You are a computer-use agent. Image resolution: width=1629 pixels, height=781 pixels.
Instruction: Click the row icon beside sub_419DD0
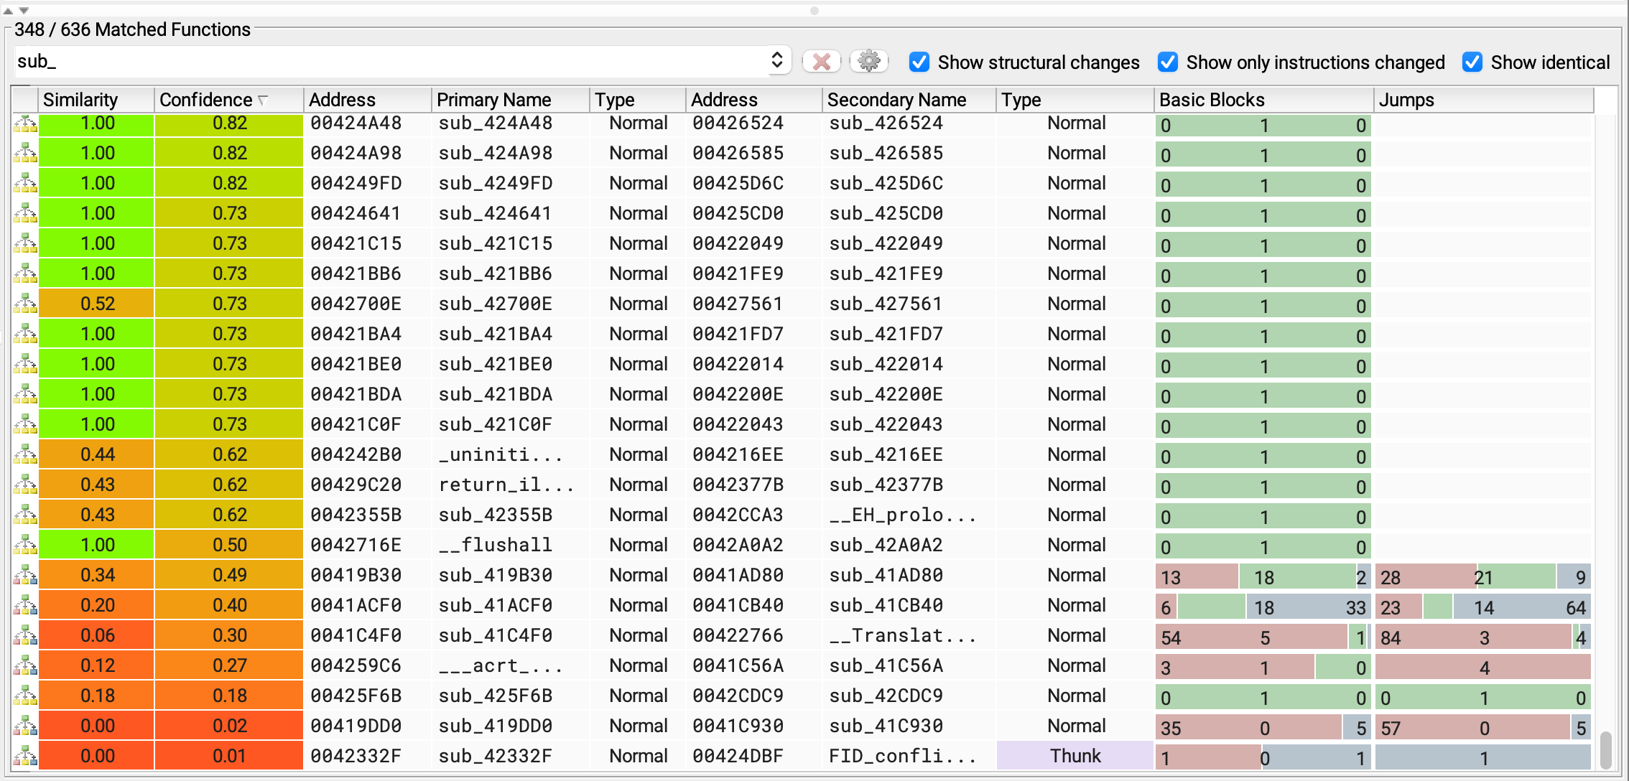tap(25, 726)
